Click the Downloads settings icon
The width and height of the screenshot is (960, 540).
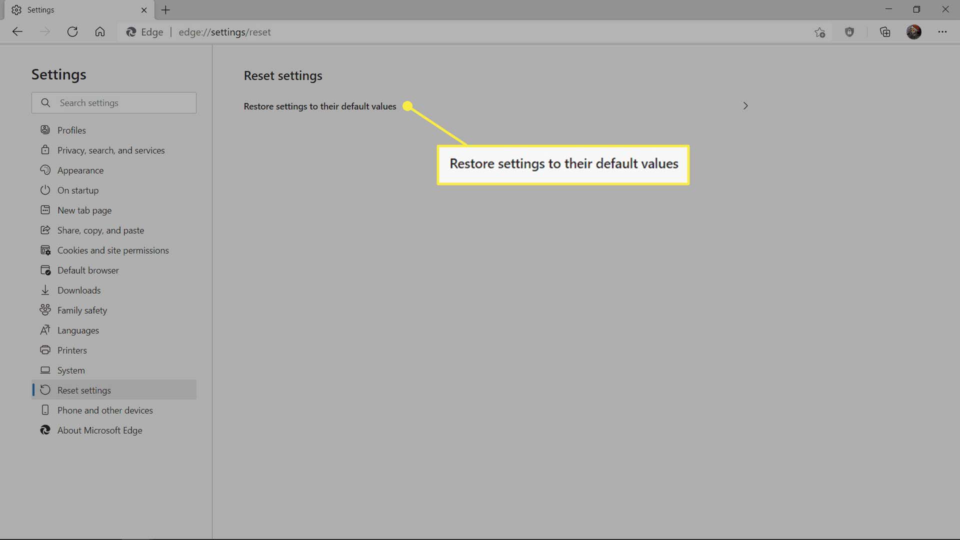[45, 290]
